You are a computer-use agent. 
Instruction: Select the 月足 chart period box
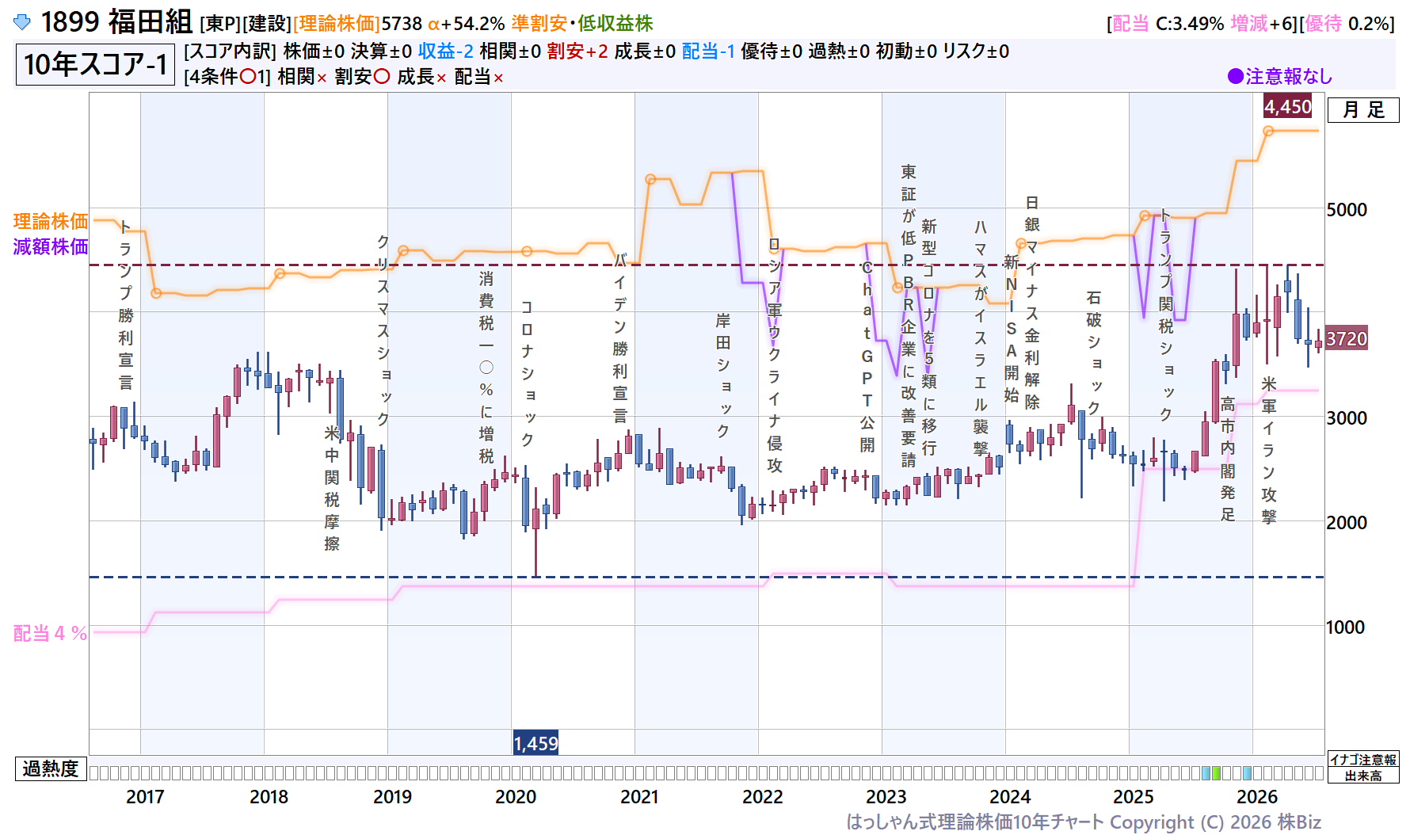[1363, 110]
